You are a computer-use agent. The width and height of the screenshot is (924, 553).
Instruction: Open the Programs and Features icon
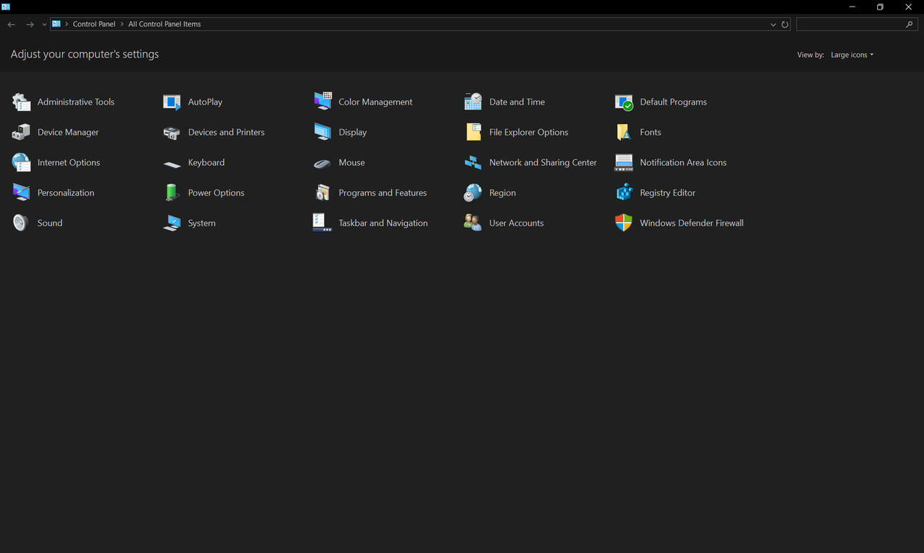(323, 193)
